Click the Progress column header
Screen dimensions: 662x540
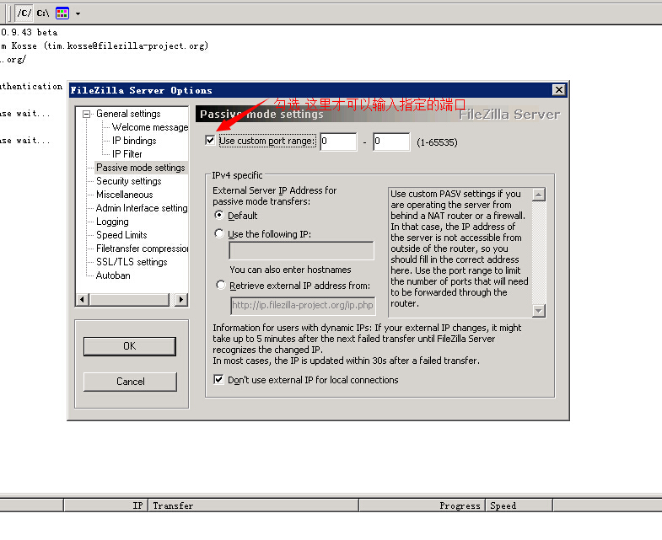[422, 505]
